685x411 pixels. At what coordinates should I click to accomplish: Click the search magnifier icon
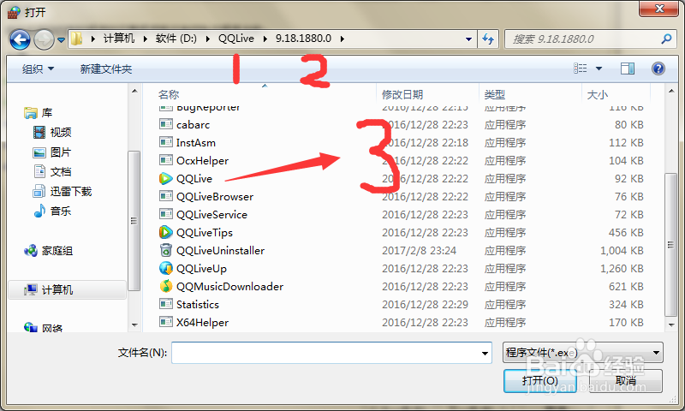[x=666, y=39]
